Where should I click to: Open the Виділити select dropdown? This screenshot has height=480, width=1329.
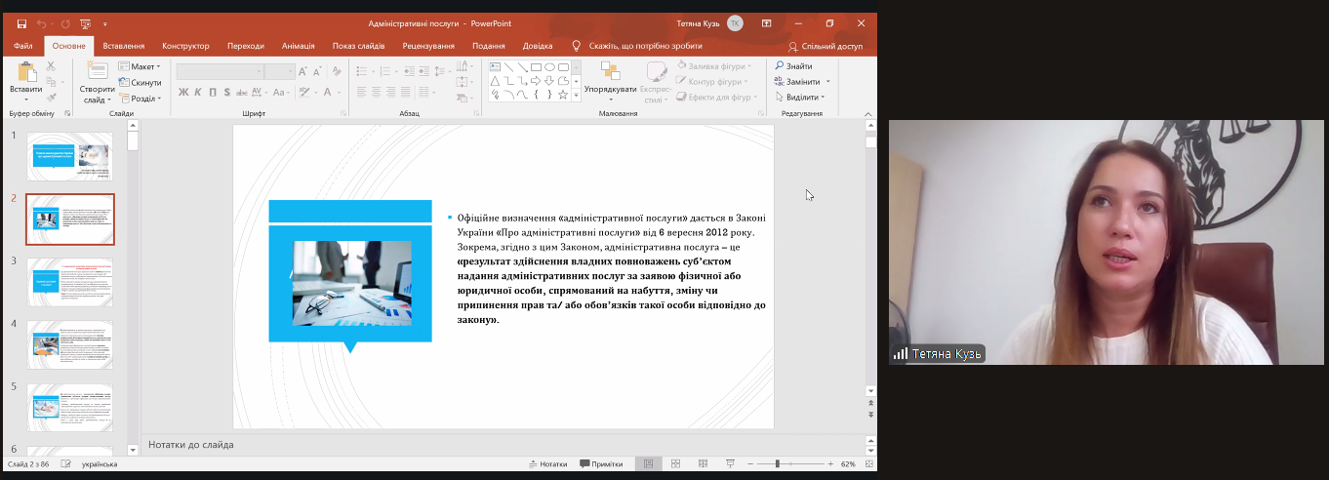[800, 98]
